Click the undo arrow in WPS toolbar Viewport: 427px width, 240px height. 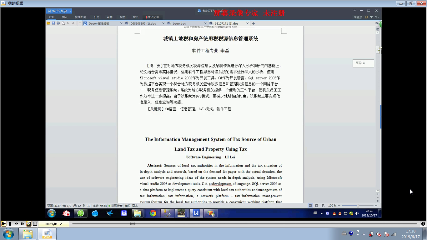click(x=68, y=23)
